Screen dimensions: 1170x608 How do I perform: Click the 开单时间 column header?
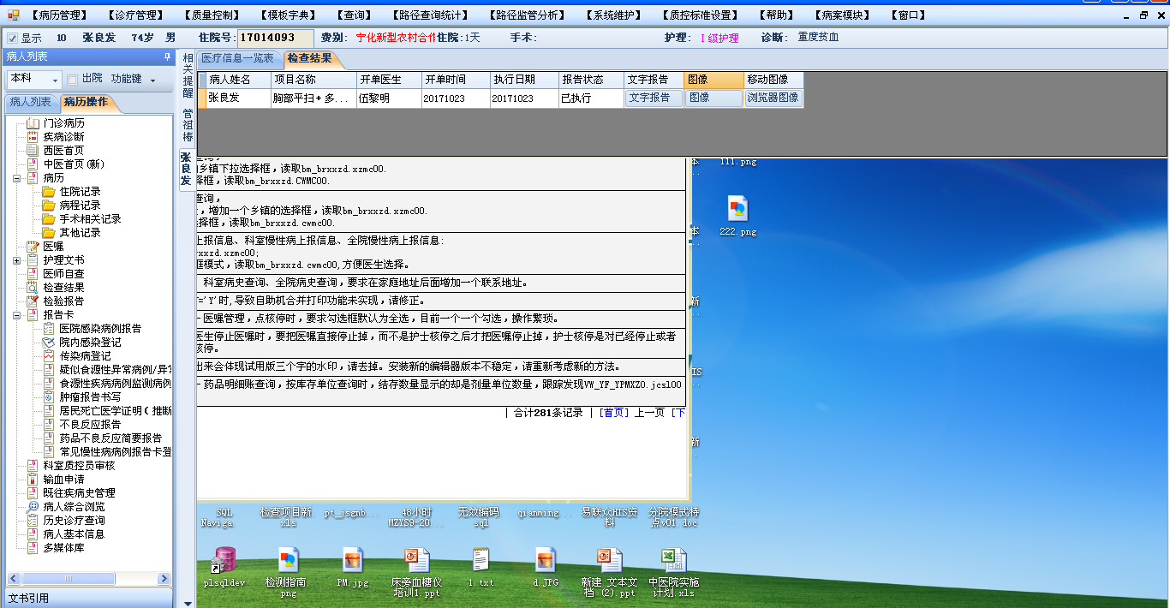click(456, 80)
